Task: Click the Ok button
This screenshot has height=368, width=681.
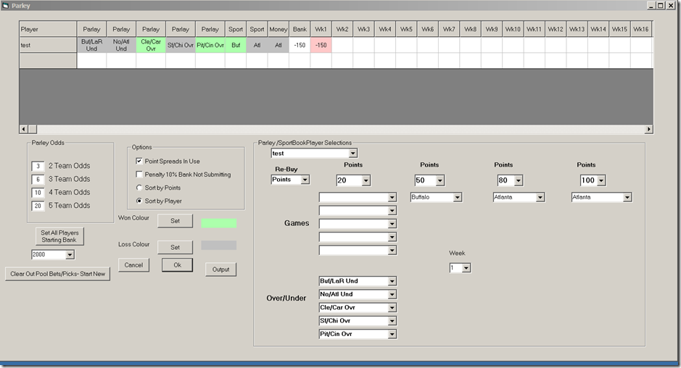Action: click(177, 265)
